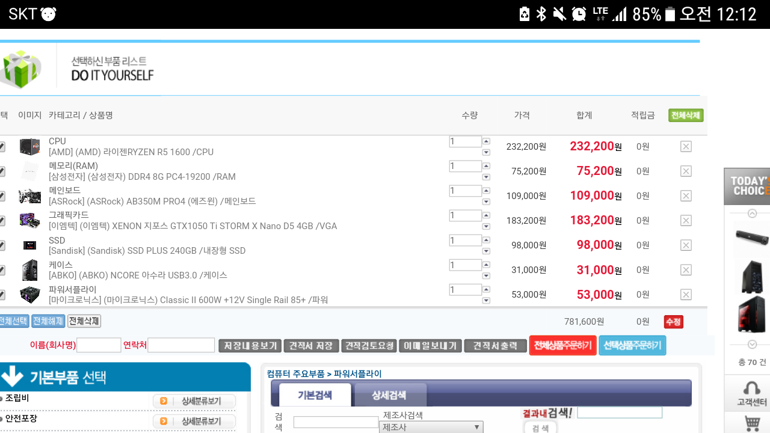Click the 견적검토요청 button
Screen dimensions: 770x433
click(369, 346)
